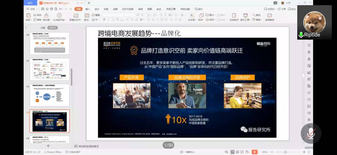
Task: Toggle bold formatting
Action: [104, 20]
